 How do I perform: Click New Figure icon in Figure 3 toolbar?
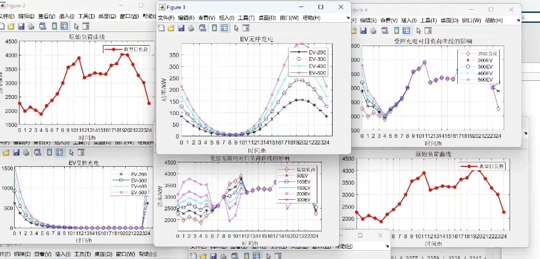[x=161, y=28]
